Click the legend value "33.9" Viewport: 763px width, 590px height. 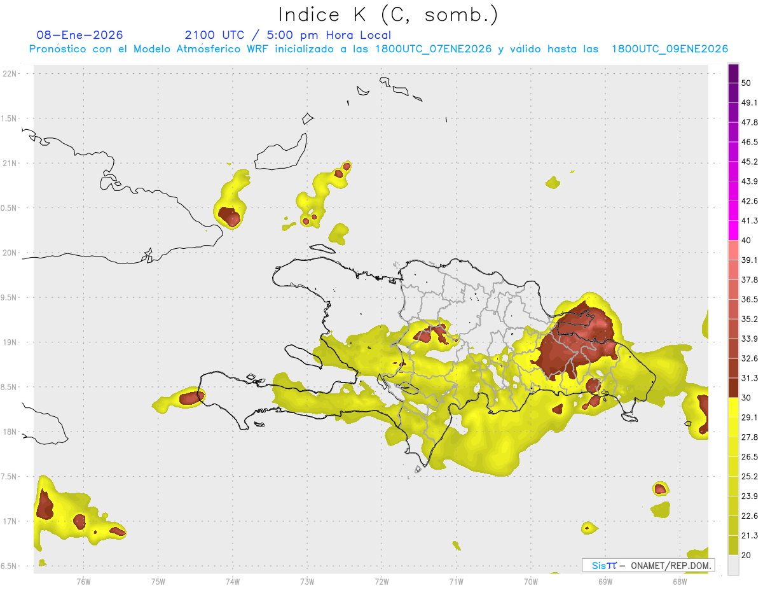(750, 339)
